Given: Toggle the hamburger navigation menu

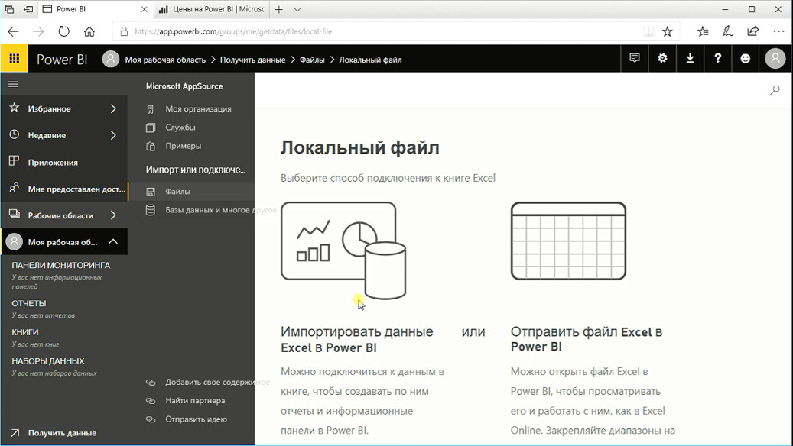Looking at the screenshot, I should [x=13, y=84].
